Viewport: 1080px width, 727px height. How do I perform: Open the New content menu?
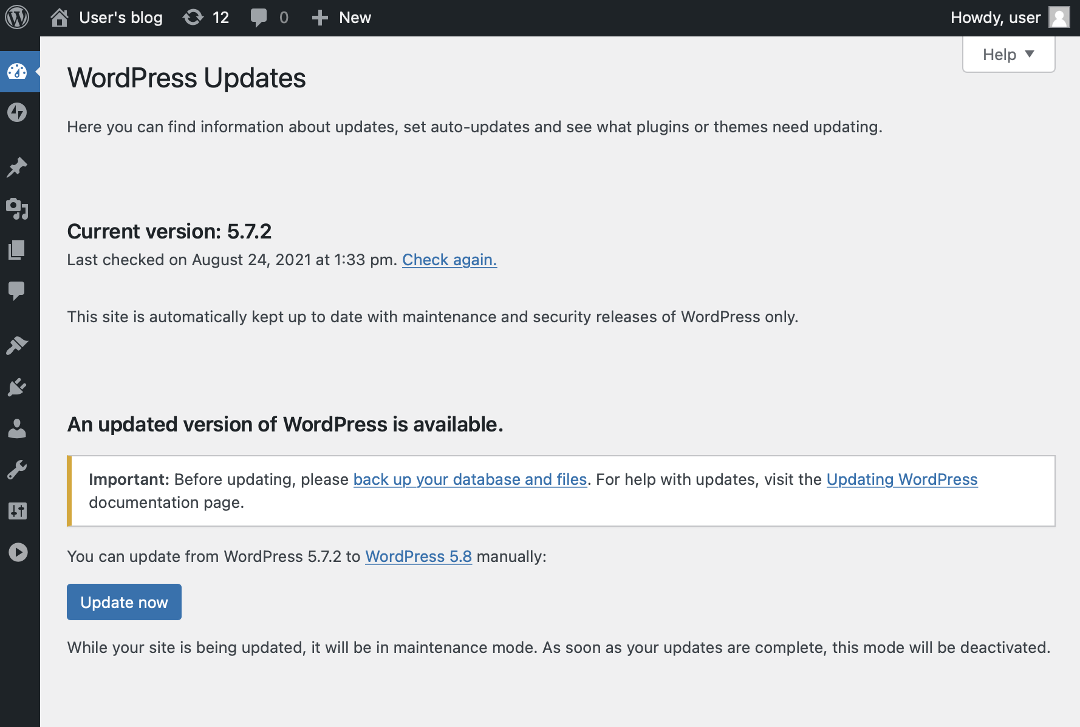(341, 17)
